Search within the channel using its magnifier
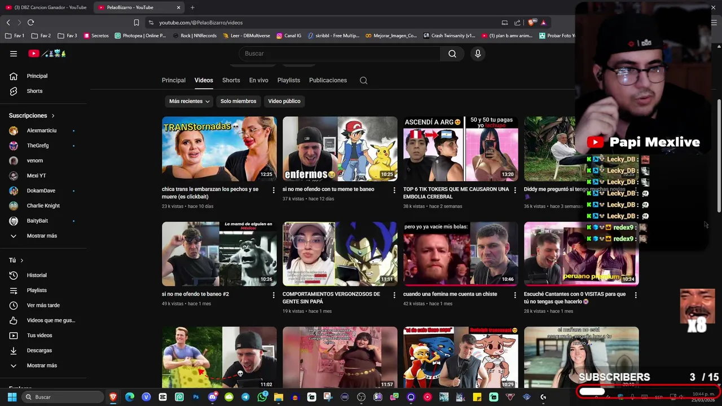This screenshot has width=722, height=406. tap(364, 80)
